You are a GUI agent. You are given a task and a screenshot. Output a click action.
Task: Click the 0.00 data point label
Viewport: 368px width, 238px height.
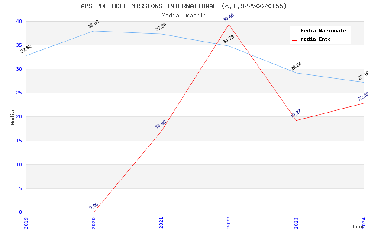tap(94, 206)
